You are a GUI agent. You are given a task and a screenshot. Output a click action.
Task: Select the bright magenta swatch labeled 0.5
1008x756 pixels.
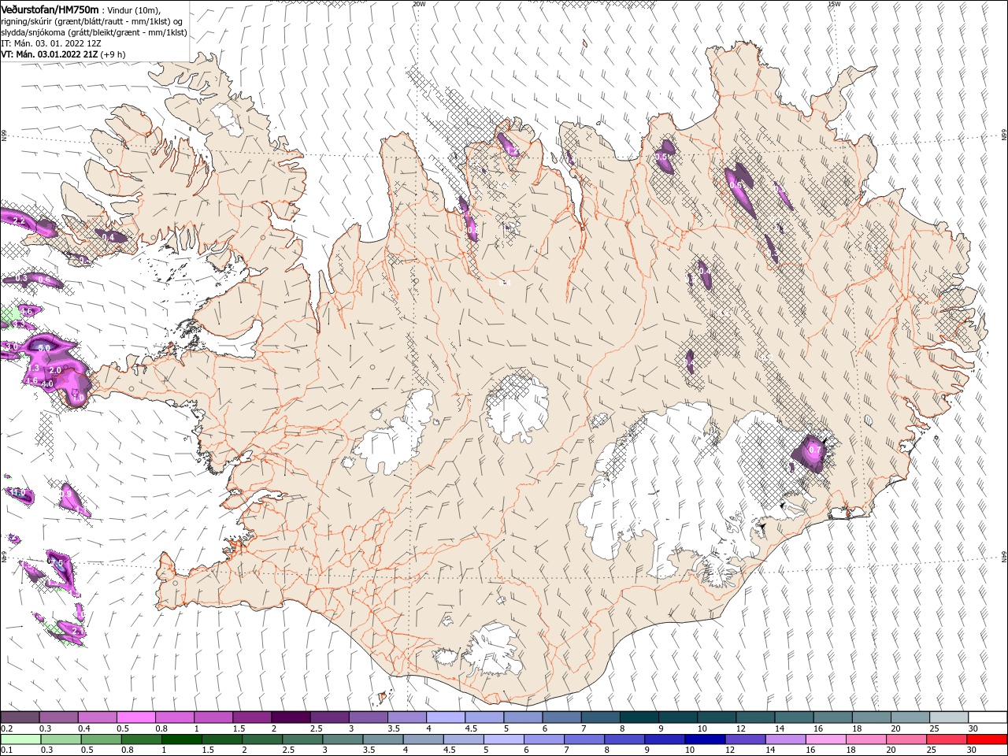coord(135,717)
